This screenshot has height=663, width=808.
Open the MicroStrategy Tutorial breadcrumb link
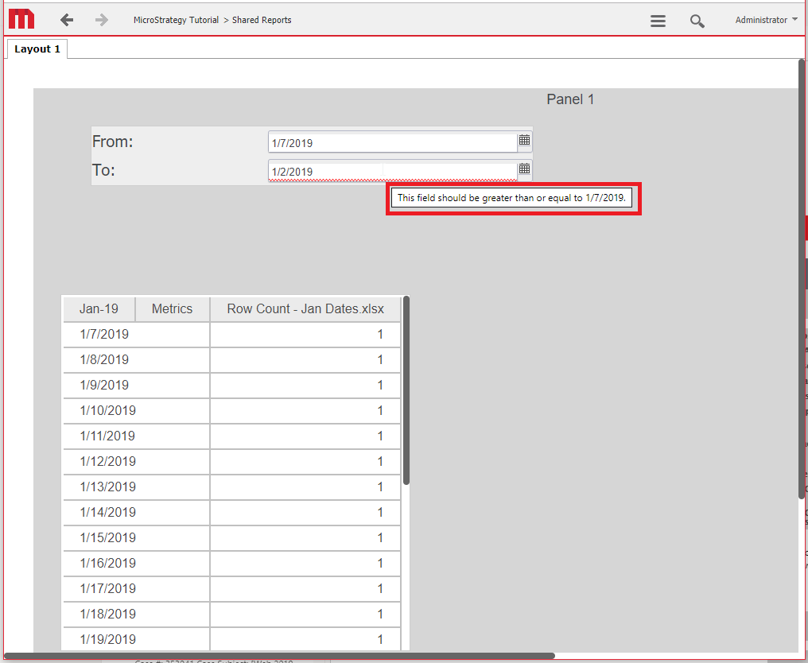pyautogui.click(x=176, y=20)
